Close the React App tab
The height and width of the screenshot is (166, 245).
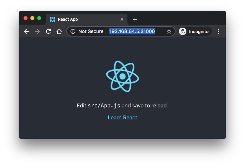(122, 19)
